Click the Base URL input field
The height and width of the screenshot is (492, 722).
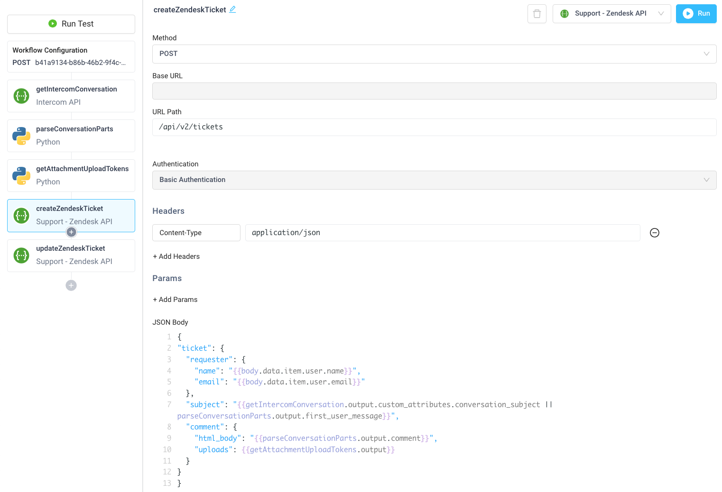click(434, 91)
